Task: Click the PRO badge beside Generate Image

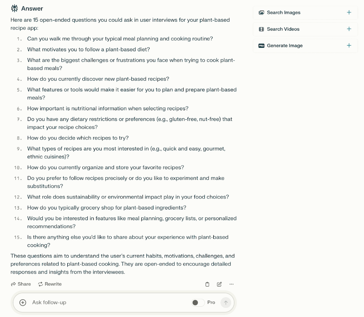Action: click(x=262, y=45)
